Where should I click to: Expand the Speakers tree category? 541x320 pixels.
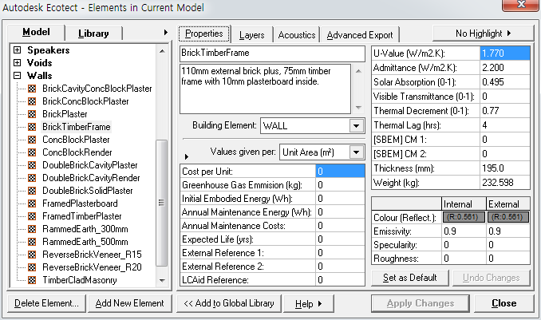[18, 50]
